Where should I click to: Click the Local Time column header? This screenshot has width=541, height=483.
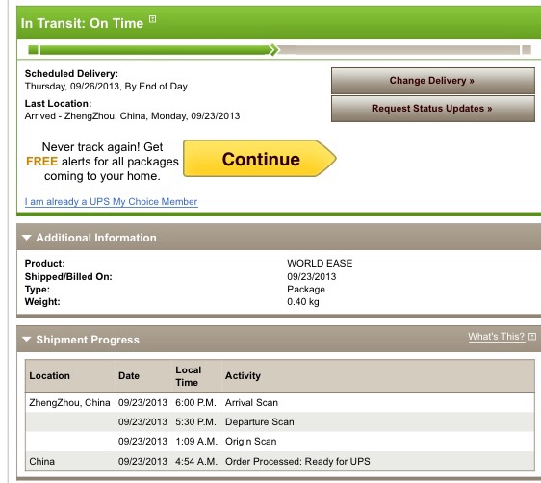point(189,376)
